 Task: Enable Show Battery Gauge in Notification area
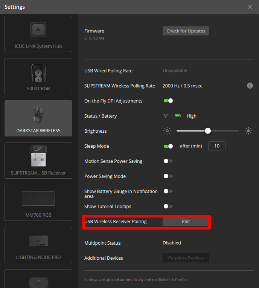point(168,191)
